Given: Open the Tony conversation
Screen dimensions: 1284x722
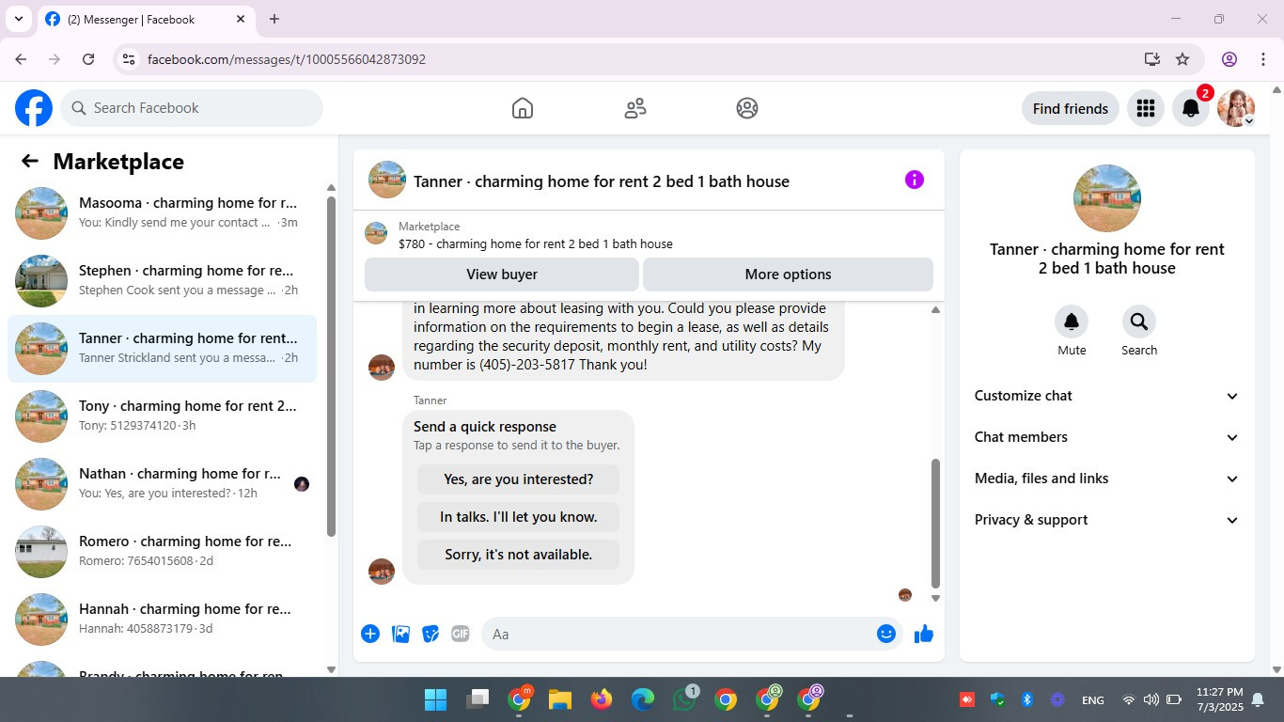Looking at the screenshot, I should [162, 416].
